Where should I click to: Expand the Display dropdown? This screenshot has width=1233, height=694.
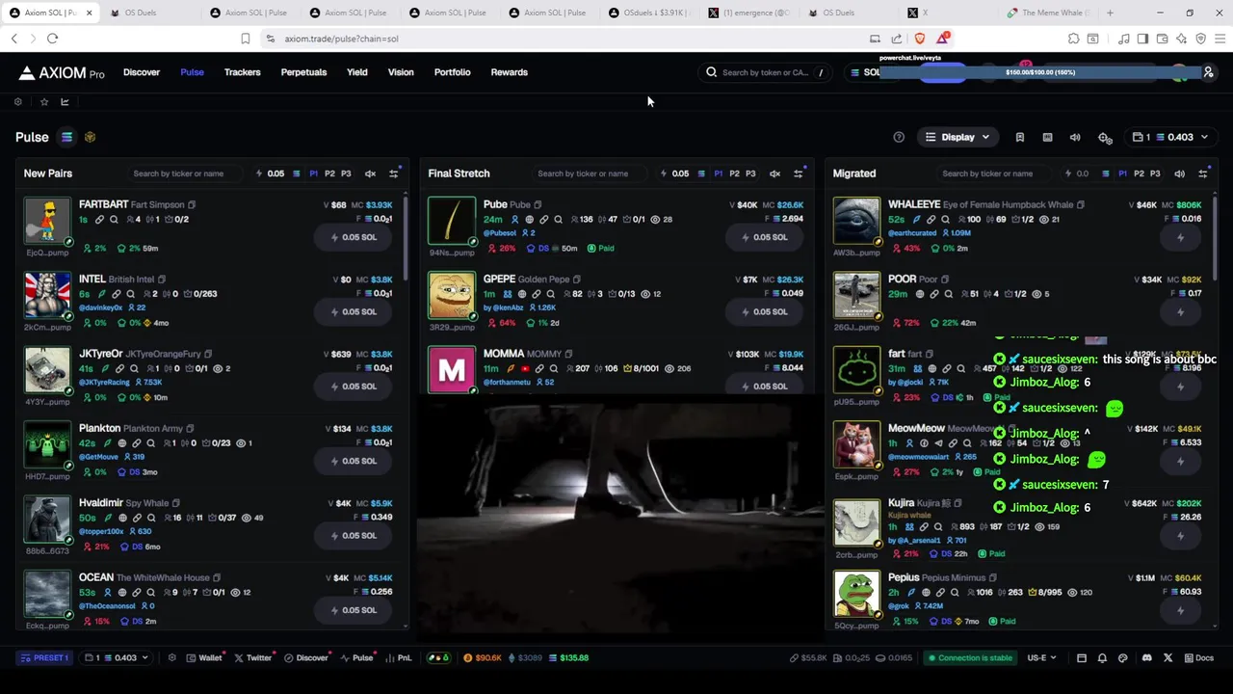[x=958, y=137]
